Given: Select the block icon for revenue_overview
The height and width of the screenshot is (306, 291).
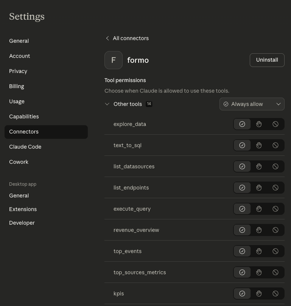Looking at the screenshot, I should click(x=275, y=230).
